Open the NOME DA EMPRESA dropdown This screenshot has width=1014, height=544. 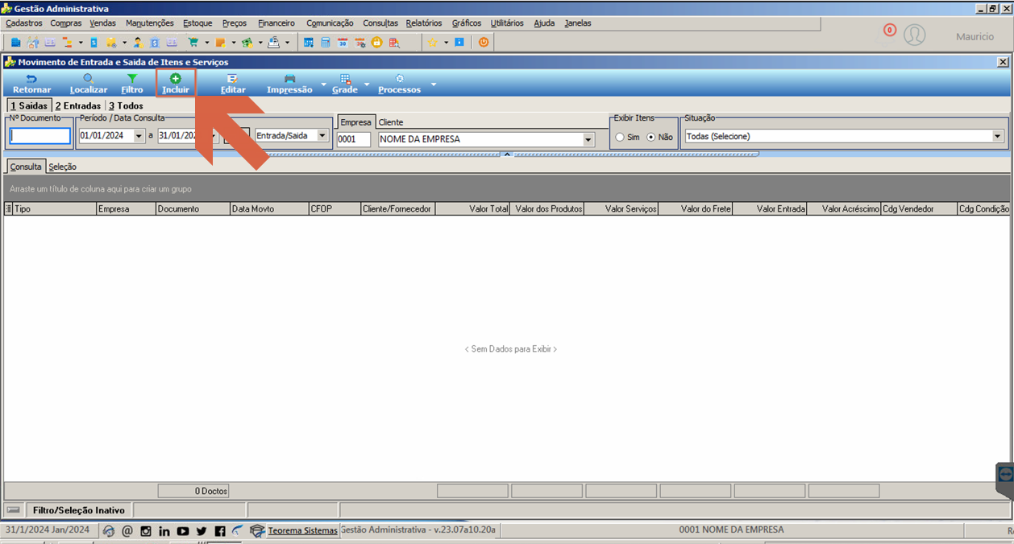pos(588,139)
